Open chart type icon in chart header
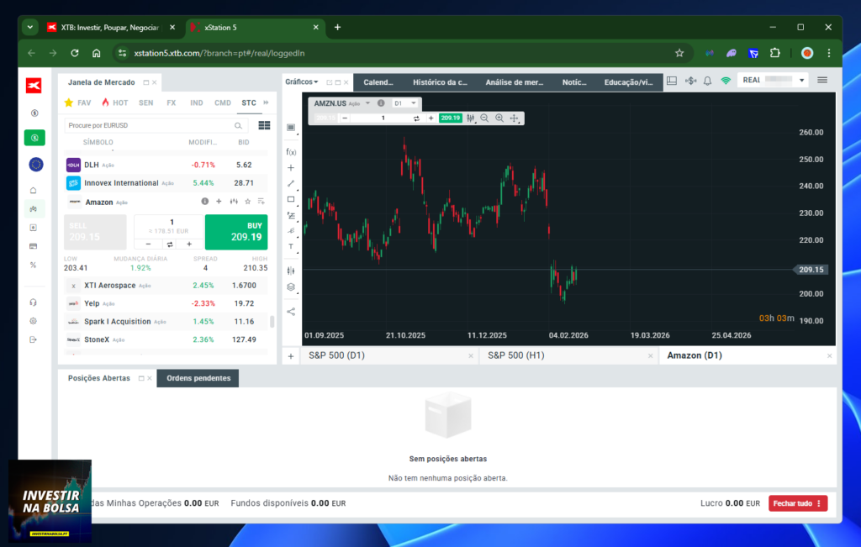This screenshot has height=547, width=861. pyautogui.click(x=471, y=118)
